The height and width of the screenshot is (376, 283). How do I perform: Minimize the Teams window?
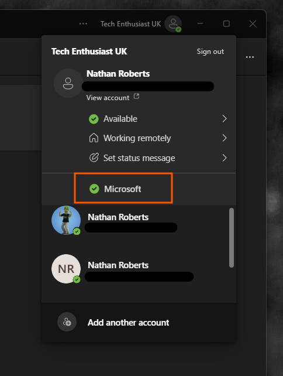(200, 23)
